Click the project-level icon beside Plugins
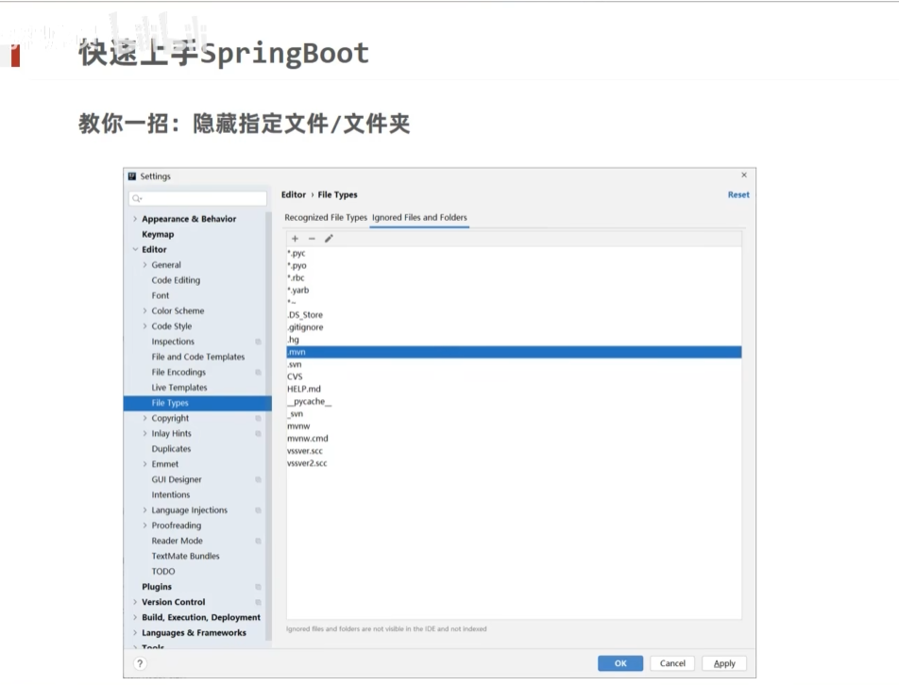This screenshot has width=899, height=685. (258, 587)
